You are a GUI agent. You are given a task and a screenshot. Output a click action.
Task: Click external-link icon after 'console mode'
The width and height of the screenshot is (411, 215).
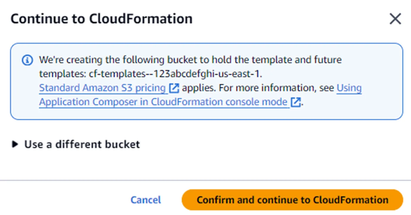[295, 102]
